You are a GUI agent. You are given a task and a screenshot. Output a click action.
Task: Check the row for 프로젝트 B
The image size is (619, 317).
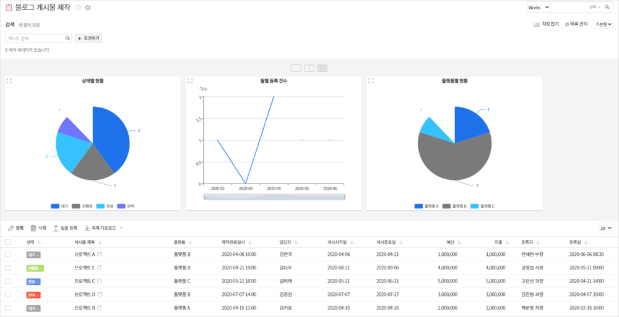[x=7, y=308]
